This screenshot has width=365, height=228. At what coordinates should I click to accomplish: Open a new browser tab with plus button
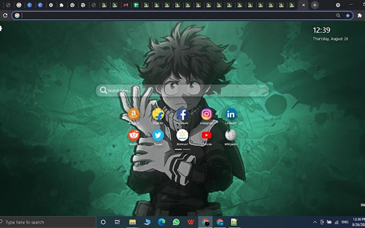pyautogui.click(x=314, y=5)
